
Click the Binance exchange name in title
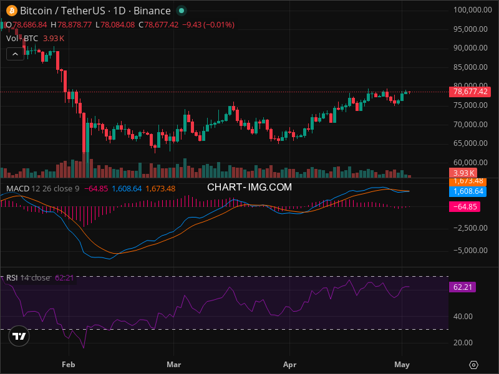[152, 11]
